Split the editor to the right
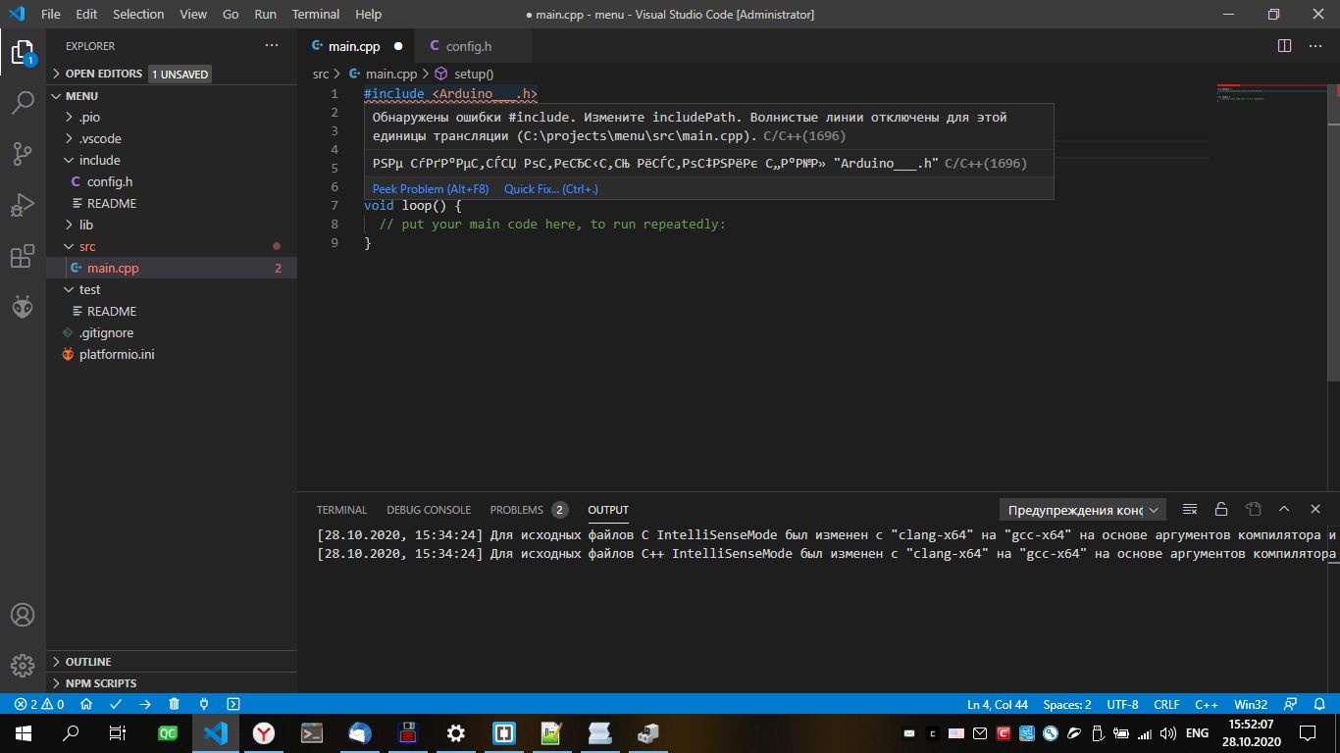Image resolution: width=1340 pixels, height=753 pixels. [1284, 46]
